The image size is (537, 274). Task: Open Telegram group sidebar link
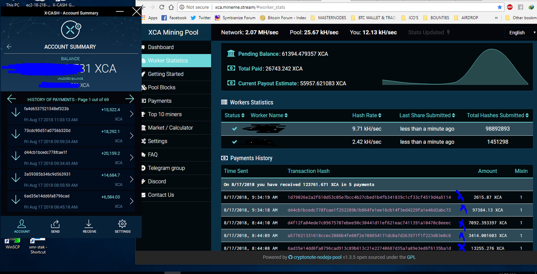click(176, 168)
